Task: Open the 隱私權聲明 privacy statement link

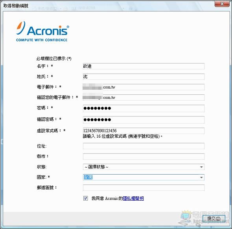Action: tap(133, 198)
